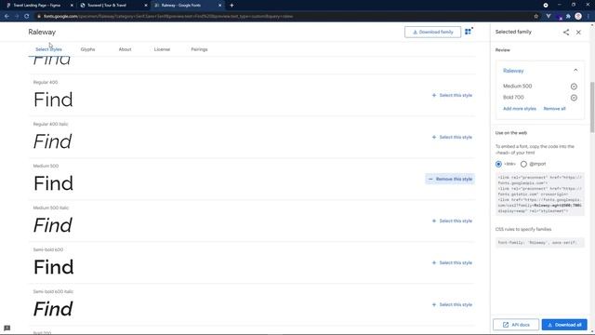Select the Medium 500 Italic style
595x335 pixels.
(x=452, y=221)
